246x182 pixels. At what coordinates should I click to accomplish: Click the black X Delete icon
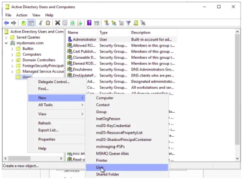[58, 23]
